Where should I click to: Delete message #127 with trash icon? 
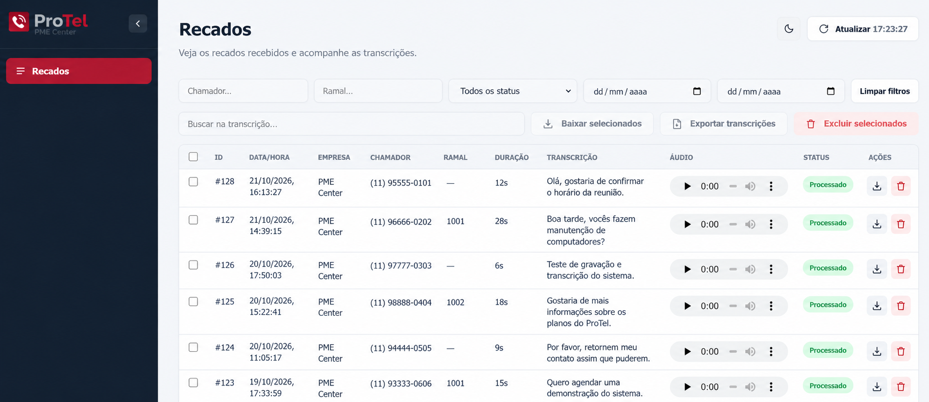[x=901, y=224]
